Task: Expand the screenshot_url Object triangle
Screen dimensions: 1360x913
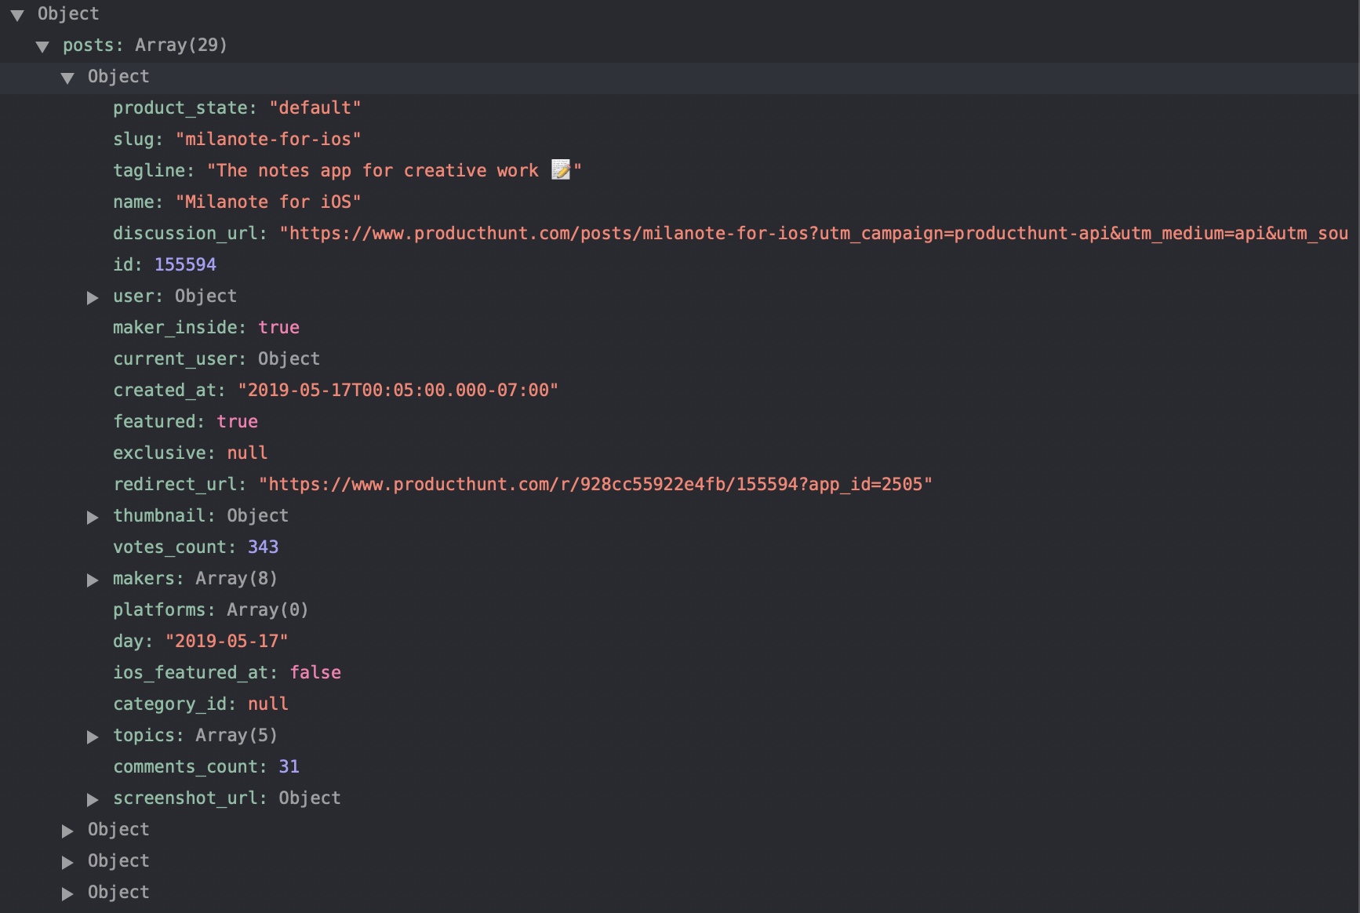Action: pyautogui.click(x=93, y=799)
